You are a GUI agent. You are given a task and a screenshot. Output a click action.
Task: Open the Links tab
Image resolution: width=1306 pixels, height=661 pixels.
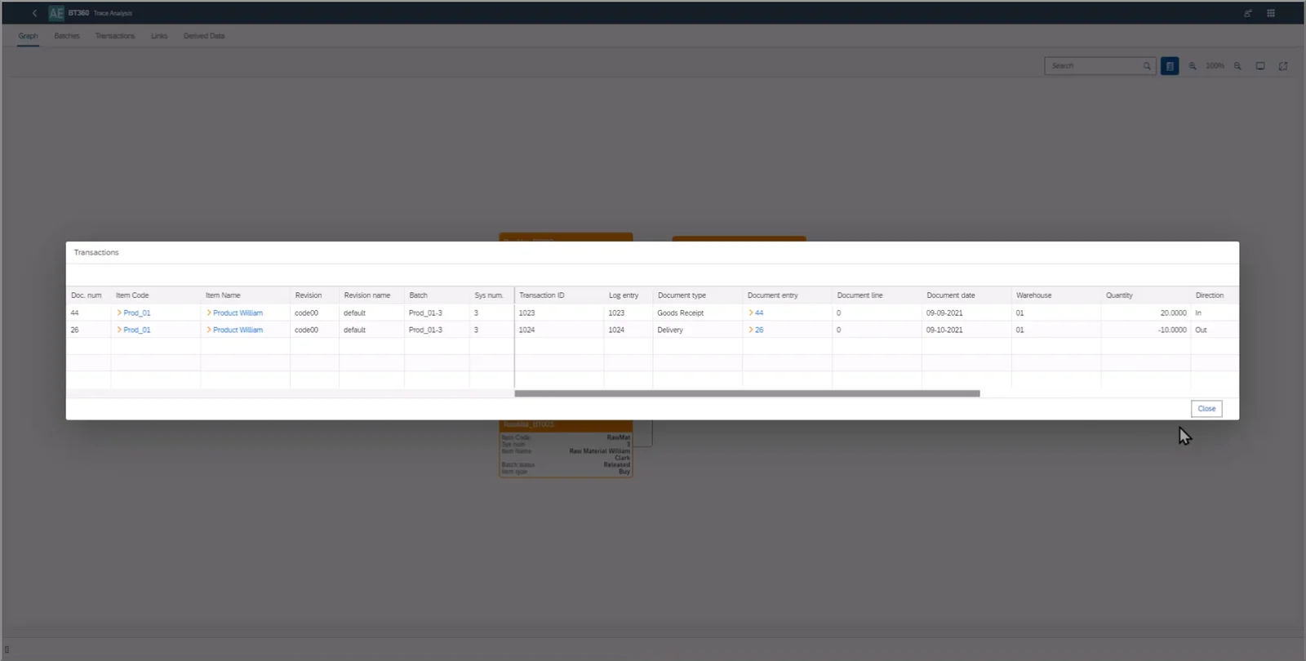pyautogui.click(x=159, y=36)
